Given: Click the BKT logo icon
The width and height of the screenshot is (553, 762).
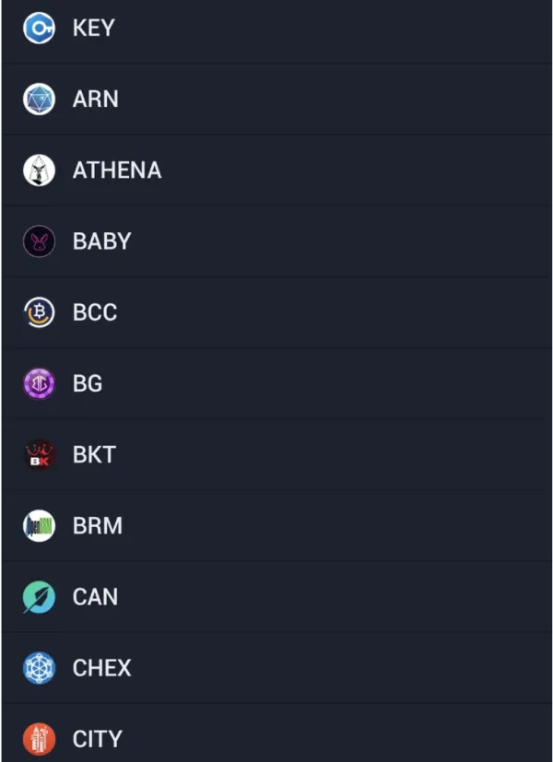Looking at the screenshot, I should coord(39,454).
